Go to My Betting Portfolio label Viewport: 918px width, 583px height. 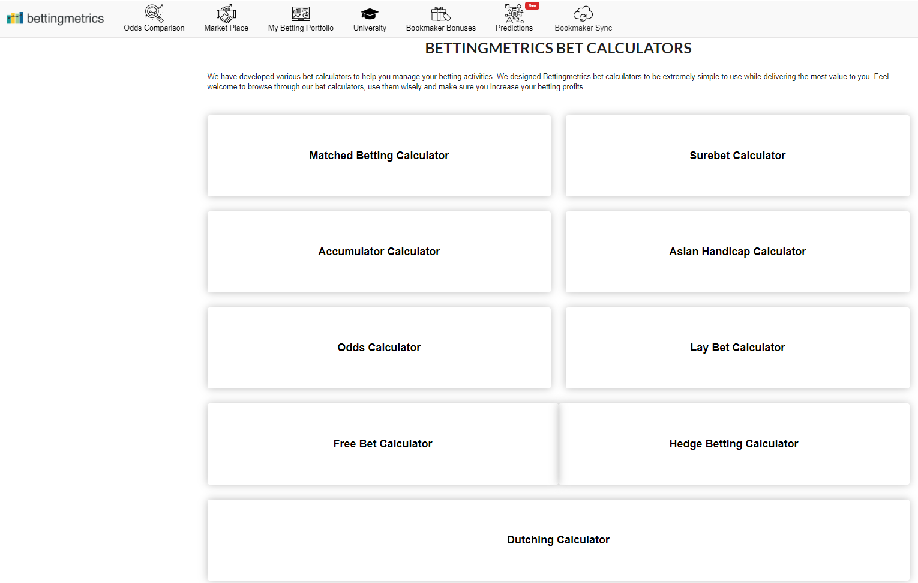pos(301,28)
